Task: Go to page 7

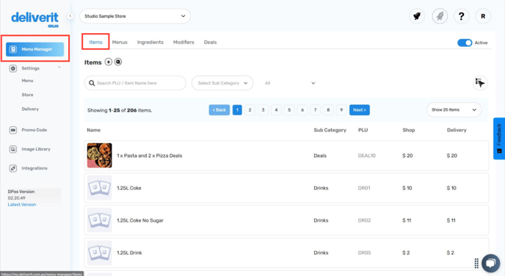Action: 316,110
